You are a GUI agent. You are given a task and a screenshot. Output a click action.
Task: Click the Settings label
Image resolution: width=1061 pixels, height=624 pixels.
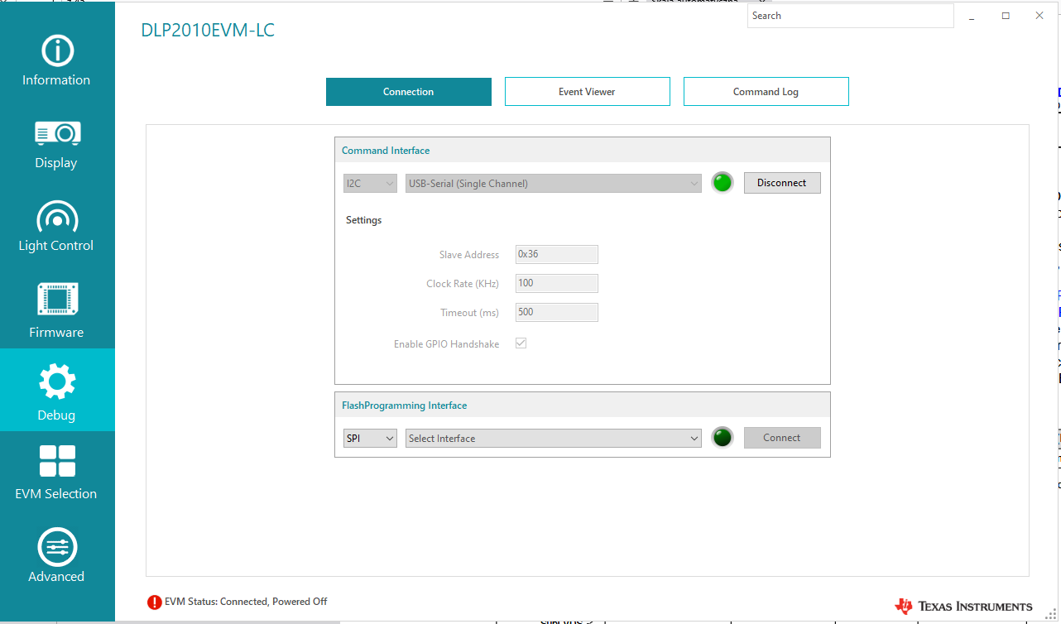[364, 220]
